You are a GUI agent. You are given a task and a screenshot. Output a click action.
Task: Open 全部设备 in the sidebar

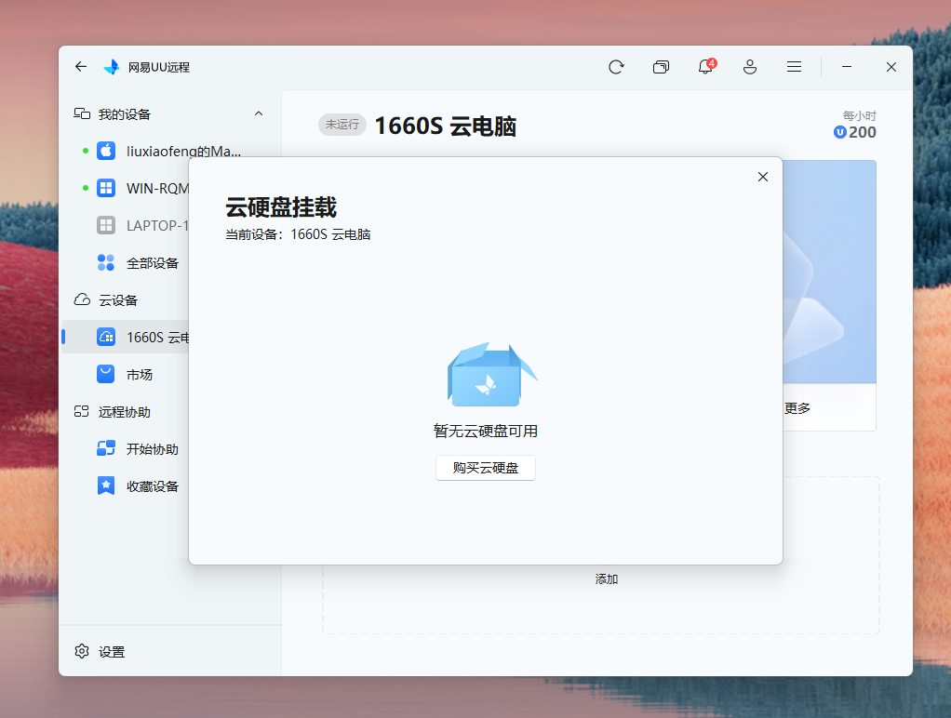(x=126, y=262)
